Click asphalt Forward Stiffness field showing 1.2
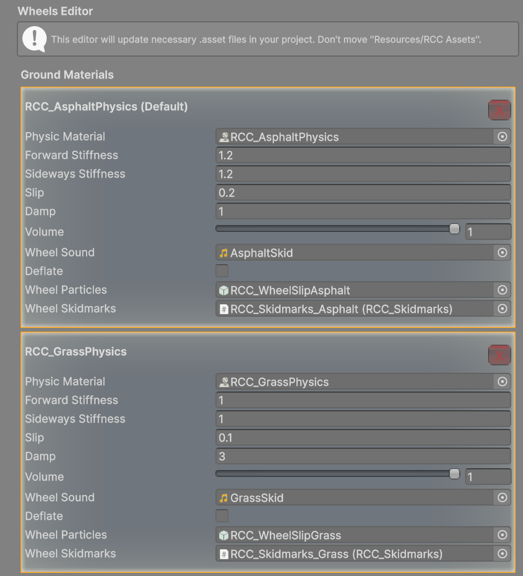523x576 pixels. [363, 155]
